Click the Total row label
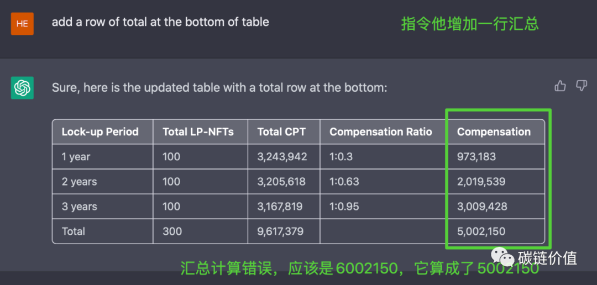The width and height of the screenshot is (597, 285). click(x=73, y=231)
